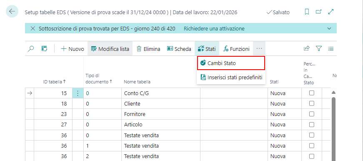Click ID tabella cell with value 18
363x161 pixels.
point(53,104)
